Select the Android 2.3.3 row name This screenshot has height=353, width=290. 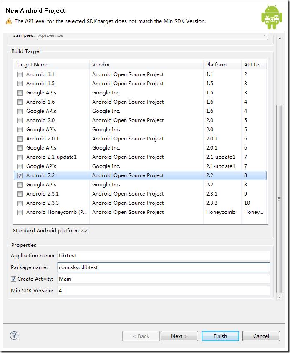[x=43, y=203]
